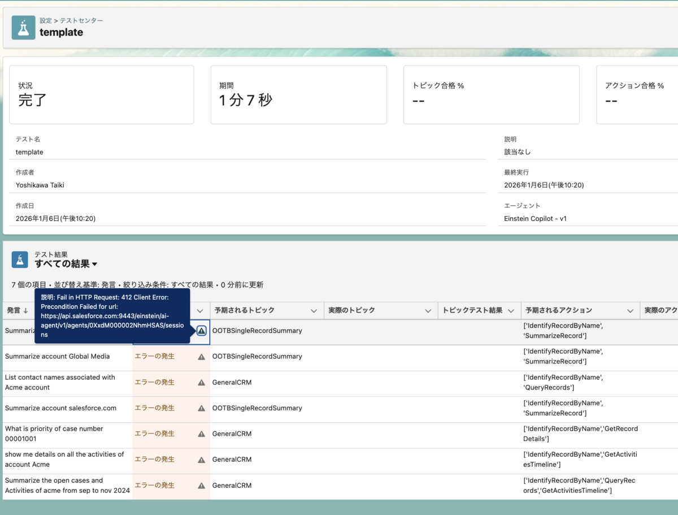Screen dimensions: 678x515
Task: Click the expected action ['IdentifyRecordByName','GetActivitiesTimeline']
Action: [x=580, y=460]
